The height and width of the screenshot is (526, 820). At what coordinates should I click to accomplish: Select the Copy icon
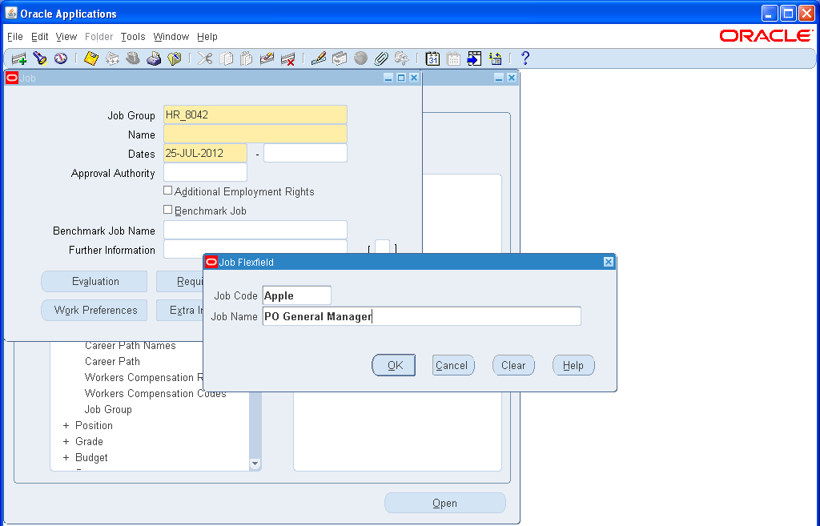[x=226, y=58]
